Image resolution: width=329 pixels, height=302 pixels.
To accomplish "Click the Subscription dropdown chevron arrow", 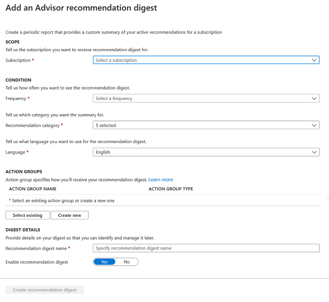I will click(x=314, y=60).
